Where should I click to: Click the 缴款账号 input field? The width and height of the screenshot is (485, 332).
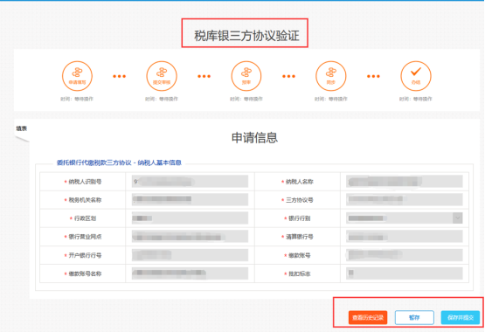405,255
